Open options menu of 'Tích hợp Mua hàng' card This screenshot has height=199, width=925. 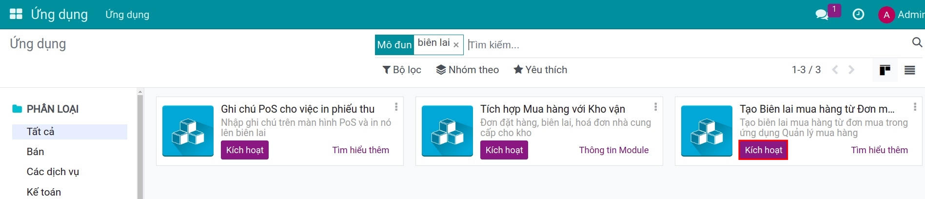click(x=655, y=106)
